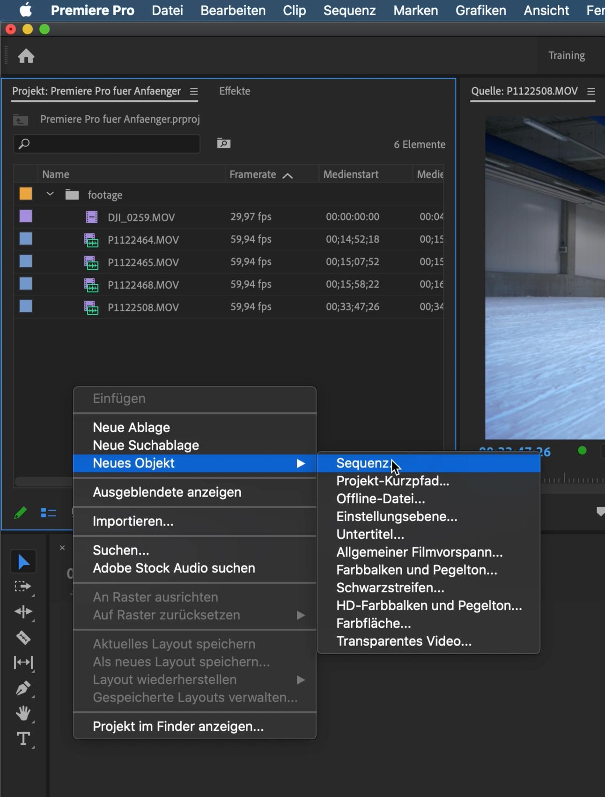Select the Type tool
Image resolution: width=605 pixels, height=797 pixels.
pyautogui.click(x=23, y=739)
